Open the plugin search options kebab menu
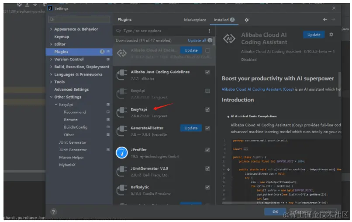This screenshot has width=352, height=222. [209, 31]
